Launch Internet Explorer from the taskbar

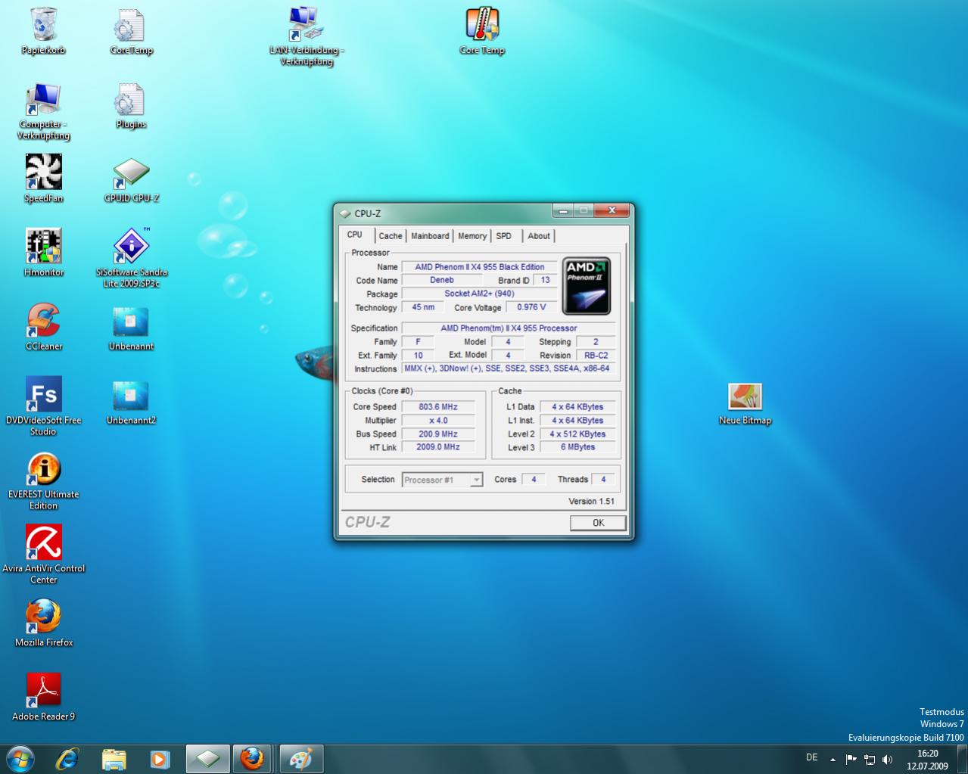(x=67, y=759)
